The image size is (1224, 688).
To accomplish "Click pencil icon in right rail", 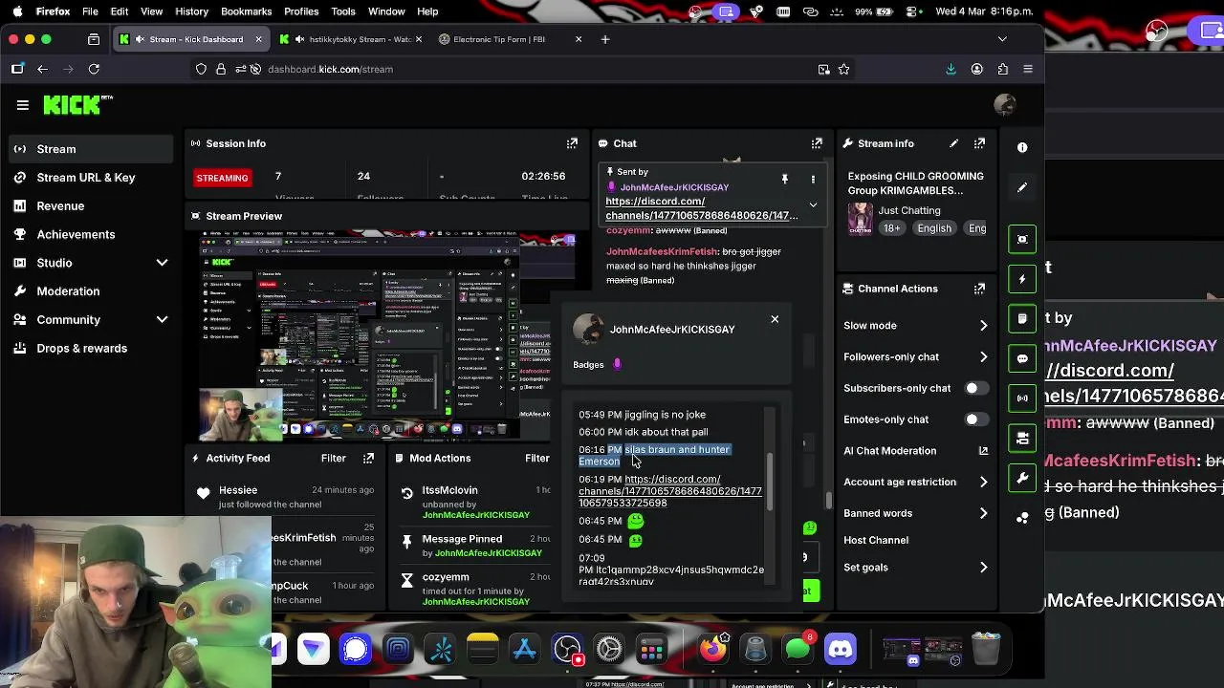I will click(1022, 188).
